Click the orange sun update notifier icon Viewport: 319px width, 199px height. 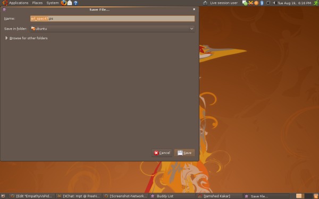(256, 3)
